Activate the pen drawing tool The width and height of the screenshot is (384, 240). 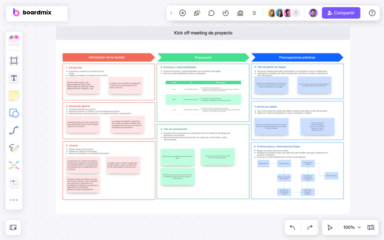(14, 148)
